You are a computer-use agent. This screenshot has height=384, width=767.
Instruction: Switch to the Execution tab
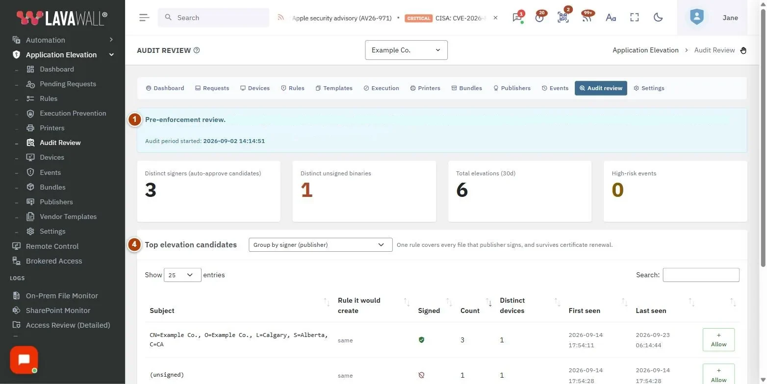(x=381, y=88)
